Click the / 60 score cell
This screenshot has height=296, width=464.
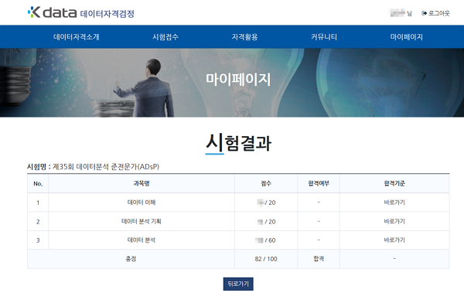(x=266, y=240)
